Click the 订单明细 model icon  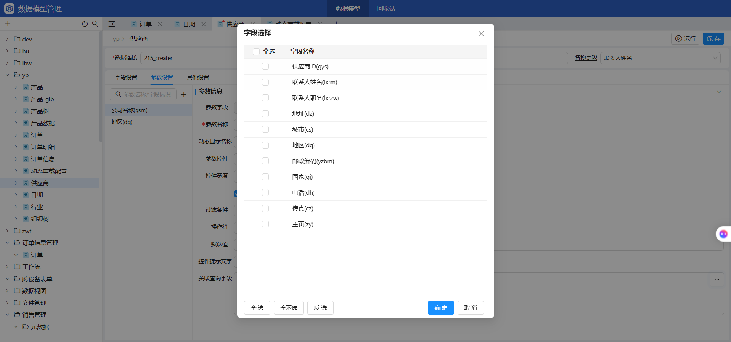[x=26, y=147]
